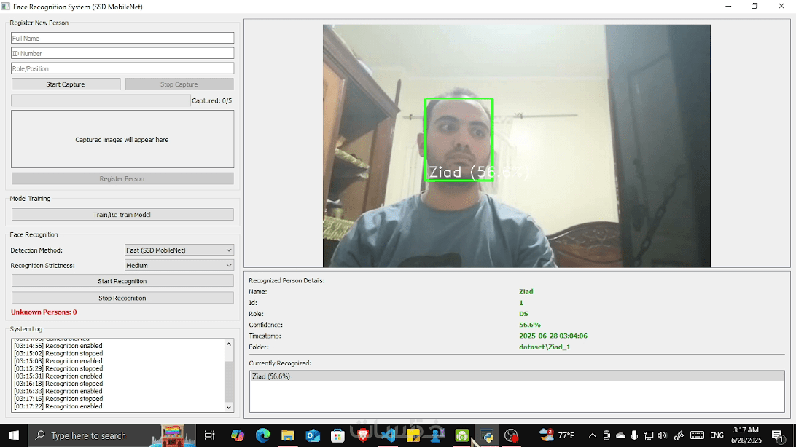Select log entry [03:15:02] Recognition stopped

58,353
